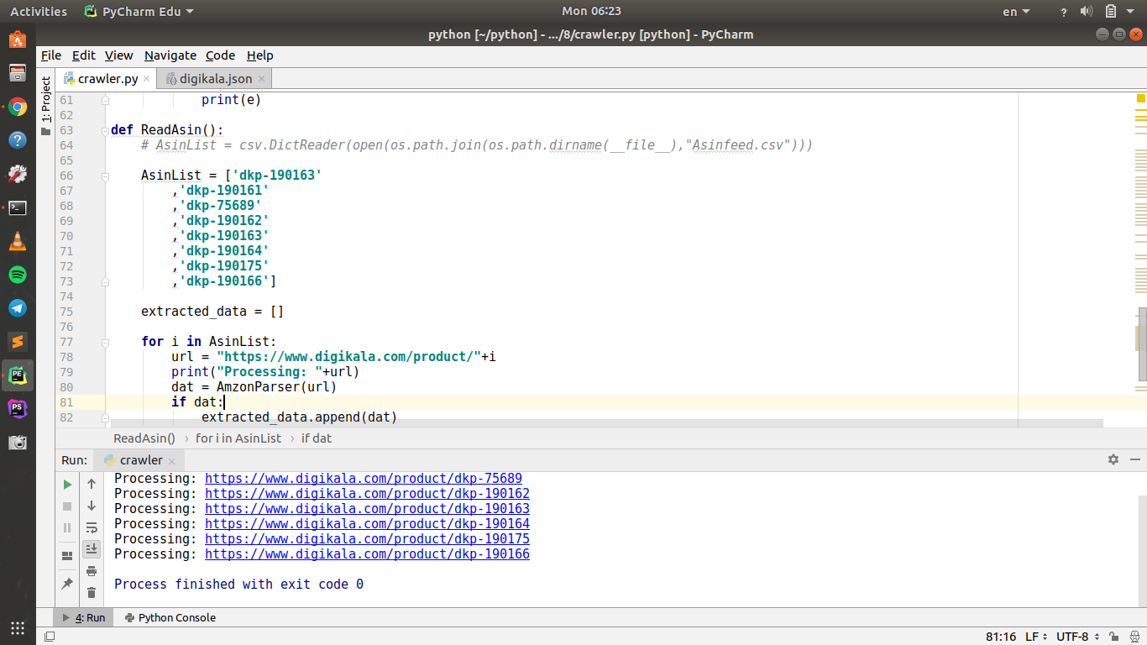Toggle tool window bars icon in status bar

[49, 637]
